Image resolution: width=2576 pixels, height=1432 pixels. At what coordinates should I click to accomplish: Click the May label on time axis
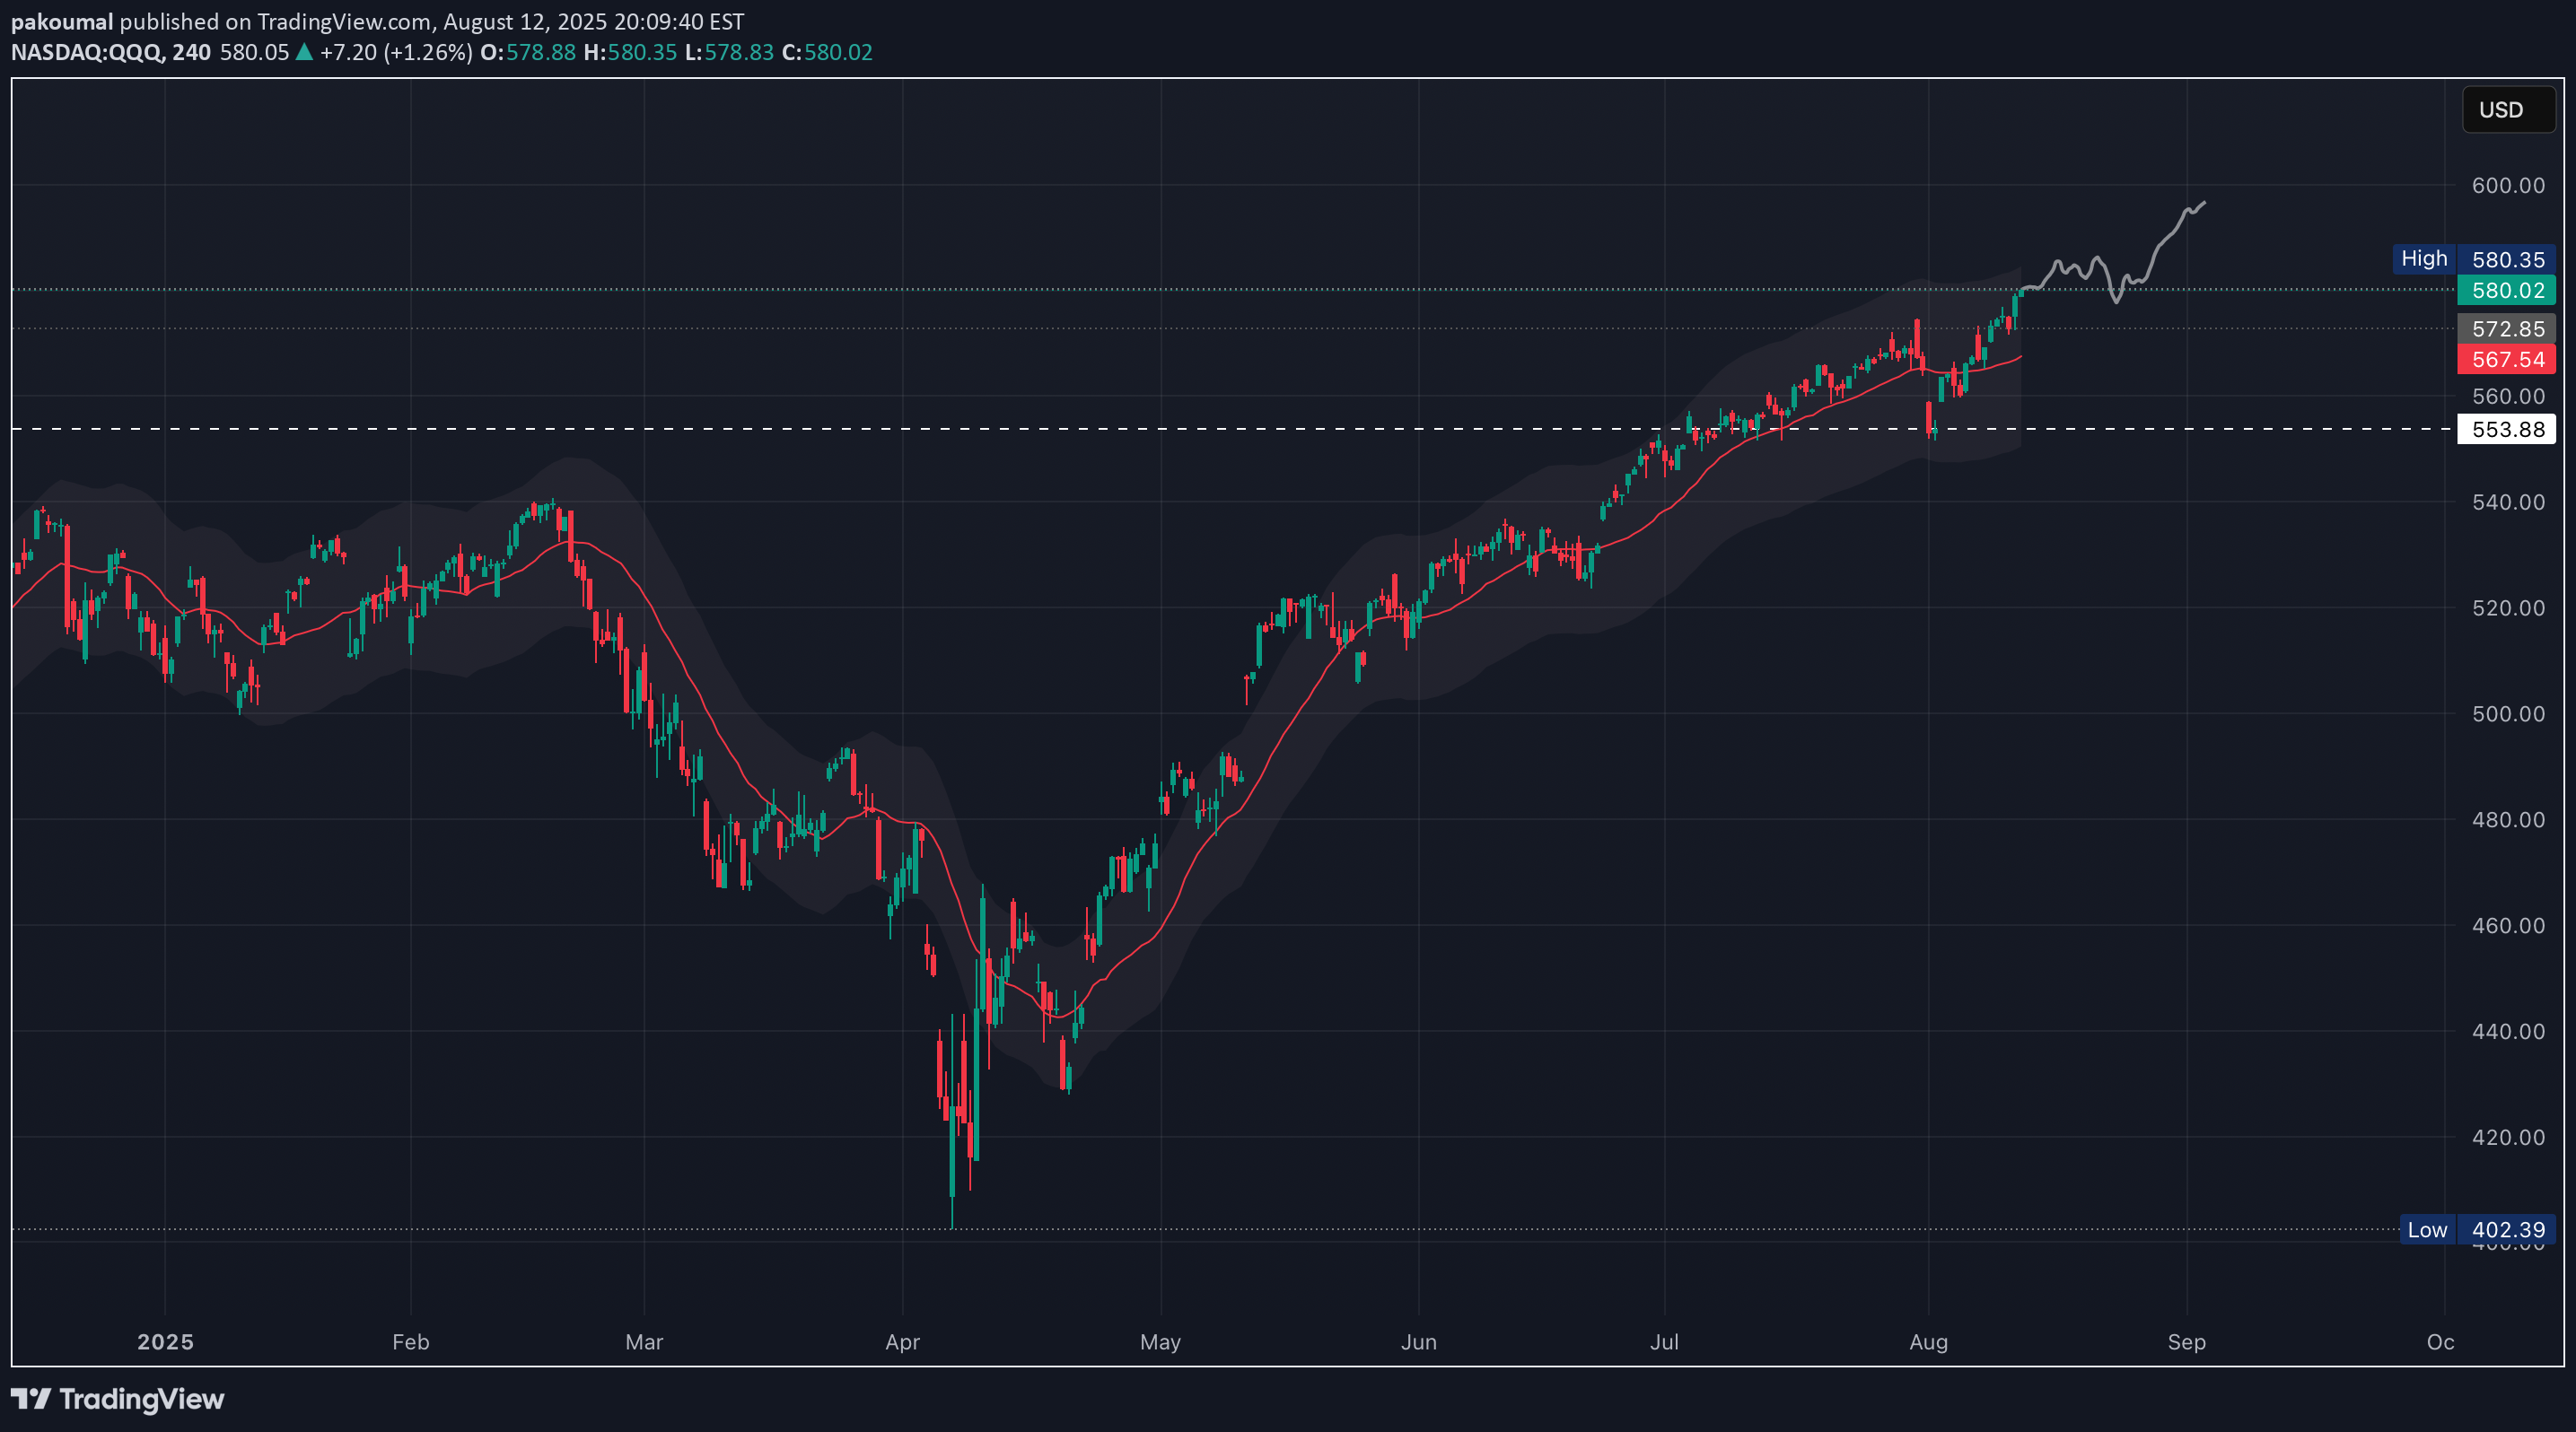[1160, 1342]
